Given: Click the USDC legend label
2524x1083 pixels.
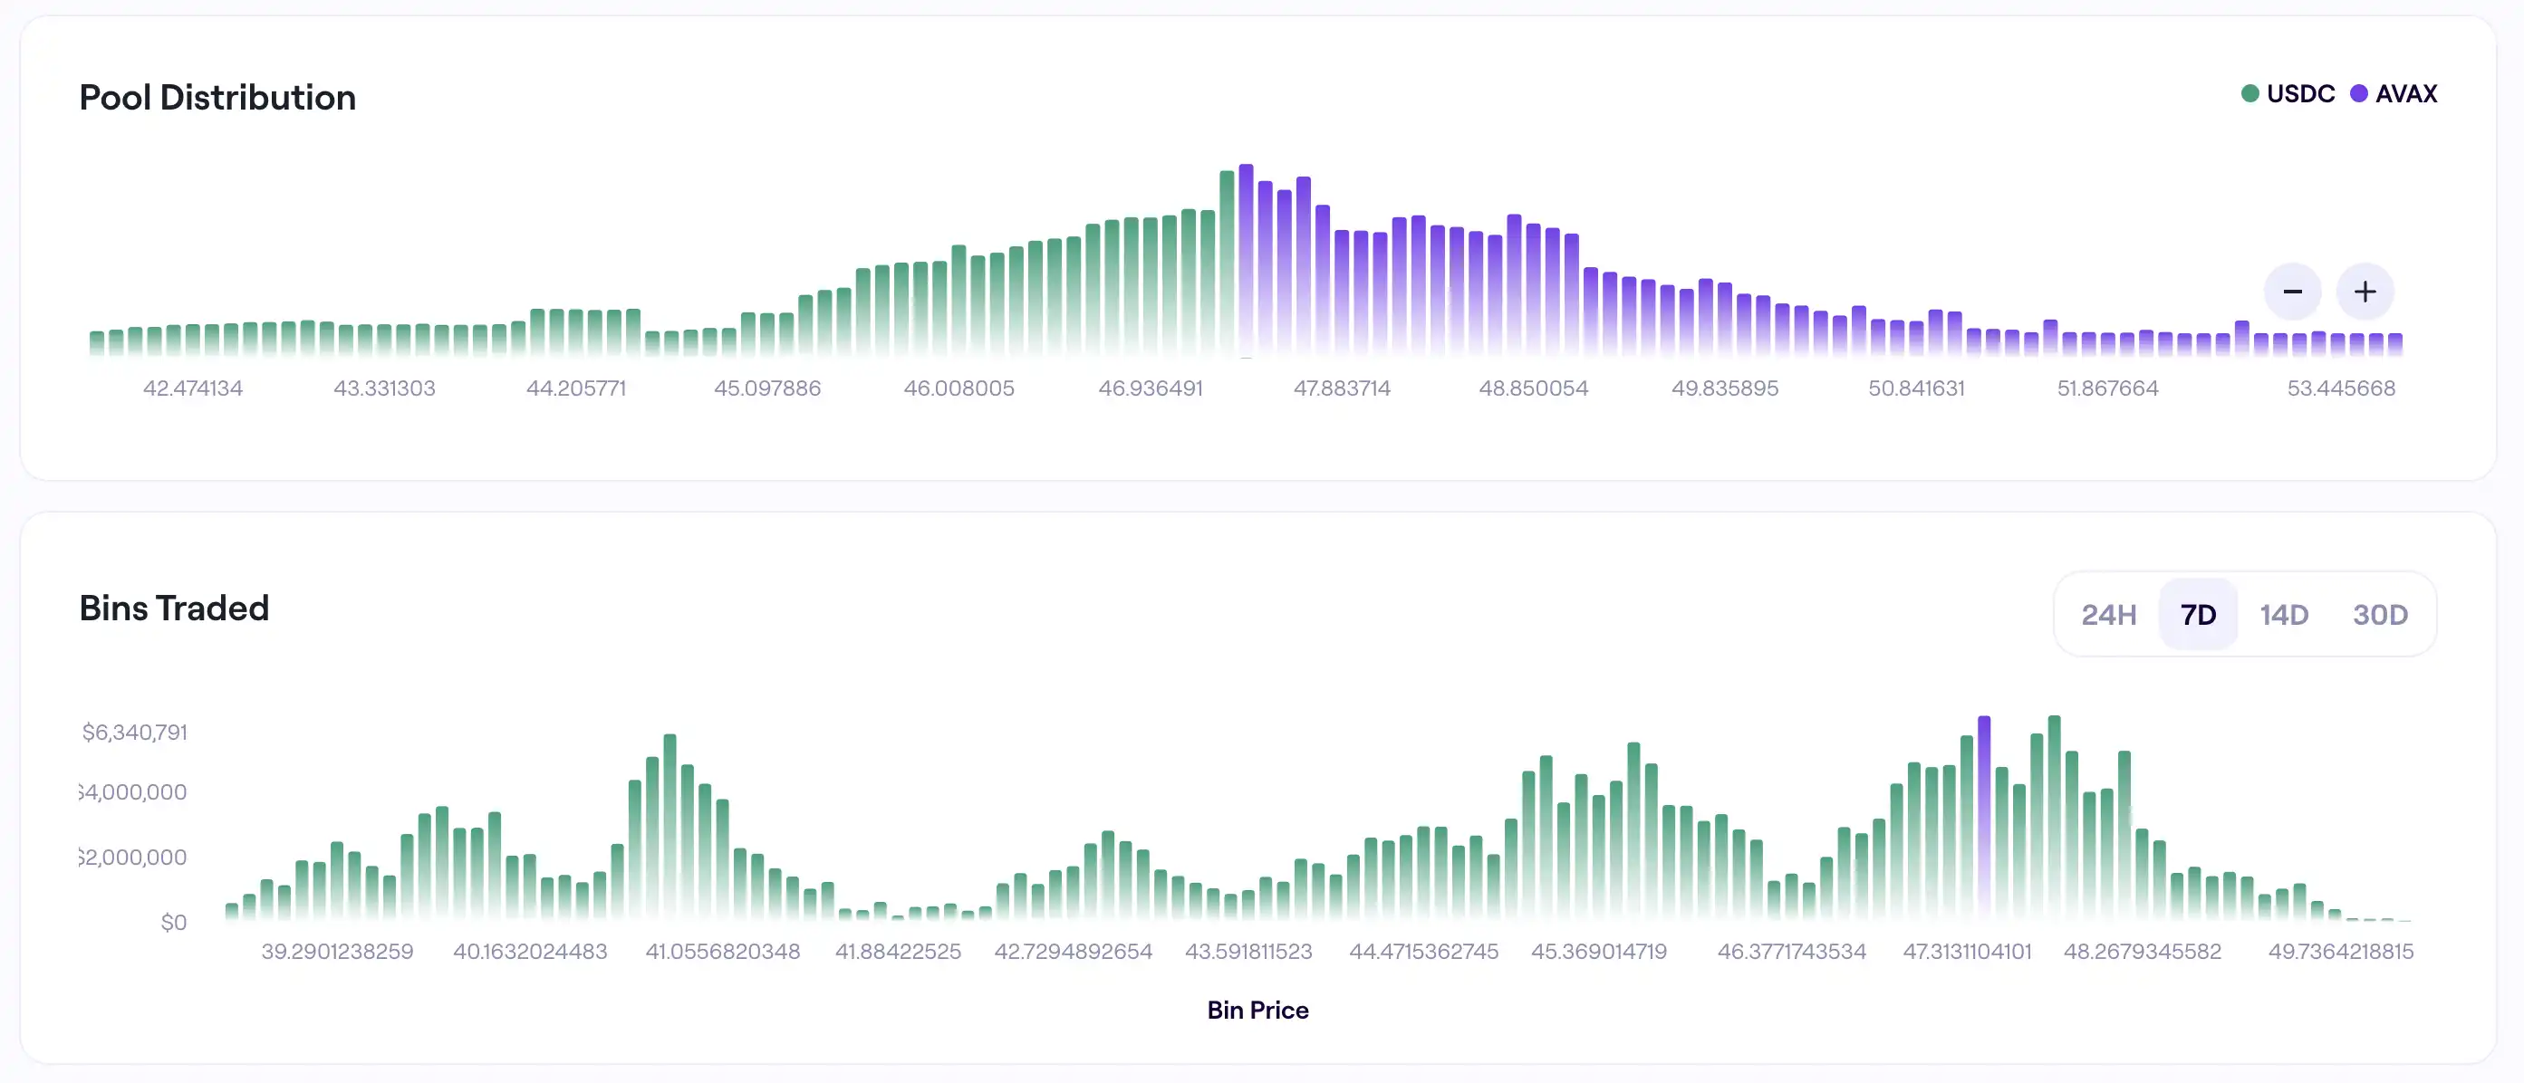Looking at the screenshot, I should (x=2300, y=94).
